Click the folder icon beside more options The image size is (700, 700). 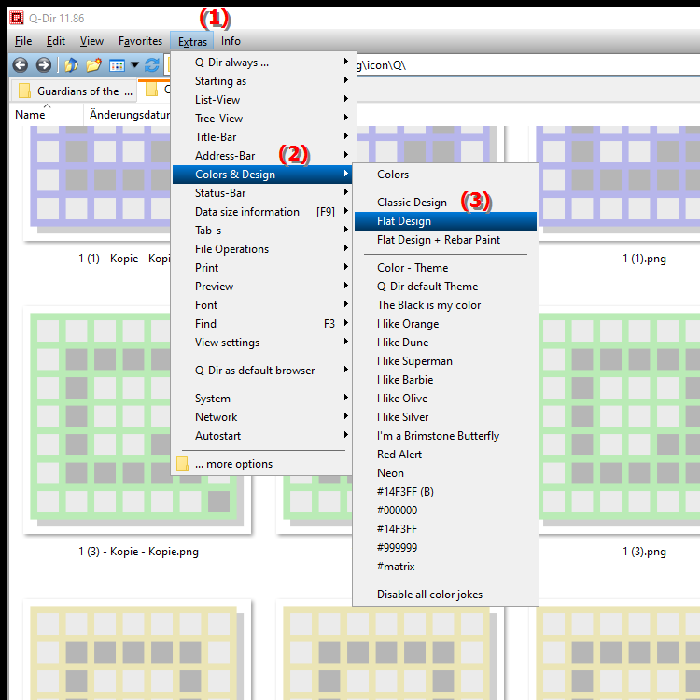(x=182, y=464)
